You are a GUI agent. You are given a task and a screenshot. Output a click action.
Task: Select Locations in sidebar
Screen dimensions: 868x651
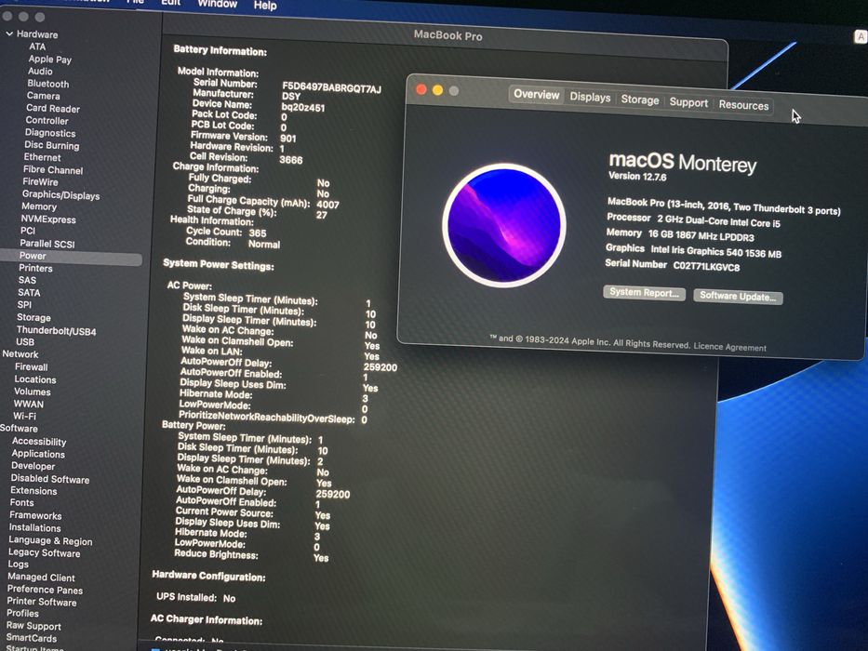(x=34, y=379)
